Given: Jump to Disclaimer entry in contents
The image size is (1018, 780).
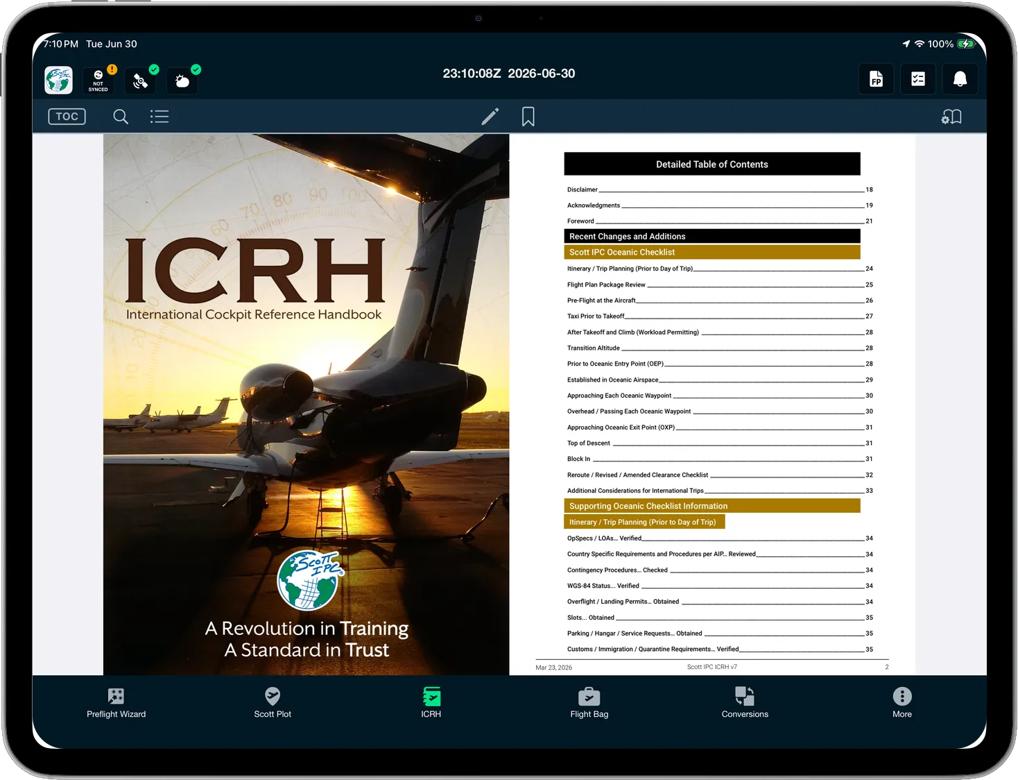Looking at the screenshot, I should 720,189.
